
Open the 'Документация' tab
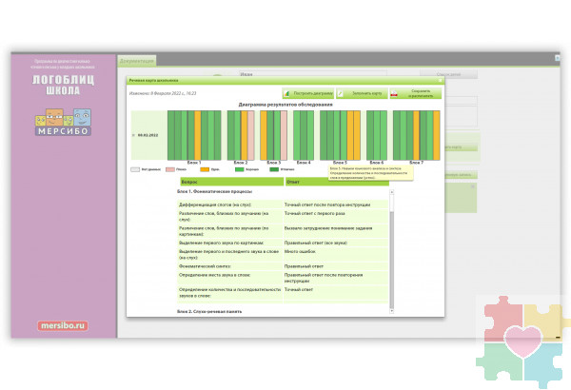click(x=138, y=61)
